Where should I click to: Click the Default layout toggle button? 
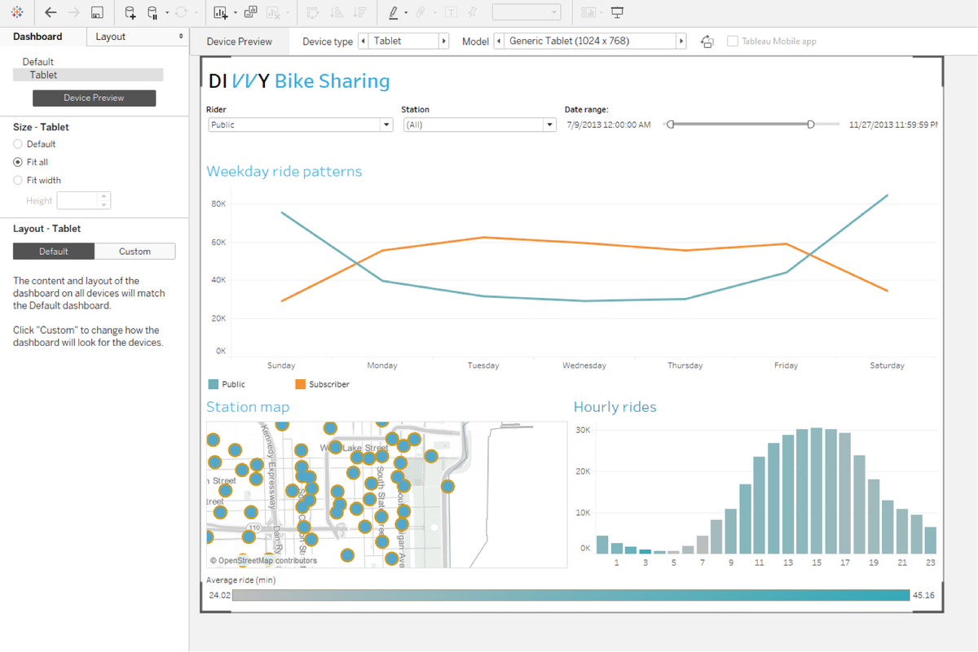tap(54, 251)
